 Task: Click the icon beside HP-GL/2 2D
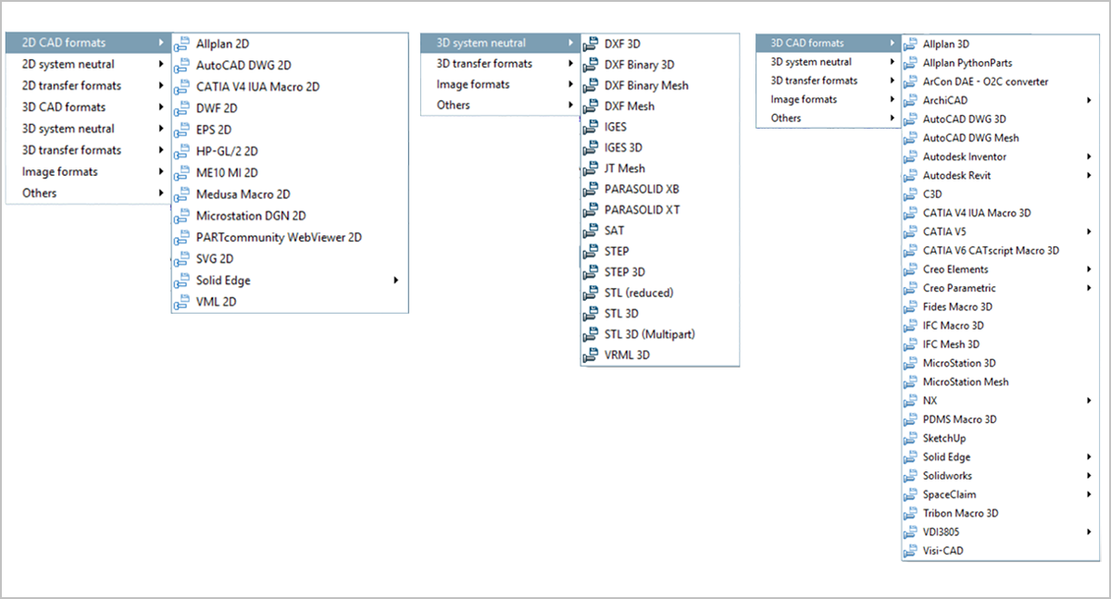pyautogui.click(x=181, y=151)
